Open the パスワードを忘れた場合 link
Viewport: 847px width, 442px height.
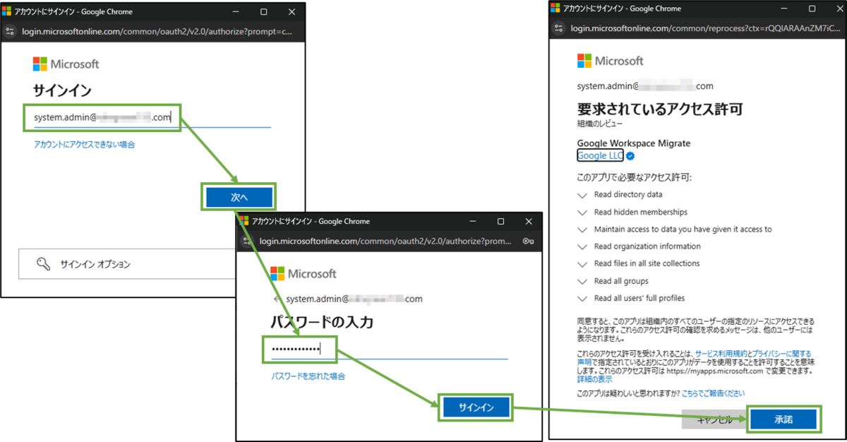coord(308,376)
